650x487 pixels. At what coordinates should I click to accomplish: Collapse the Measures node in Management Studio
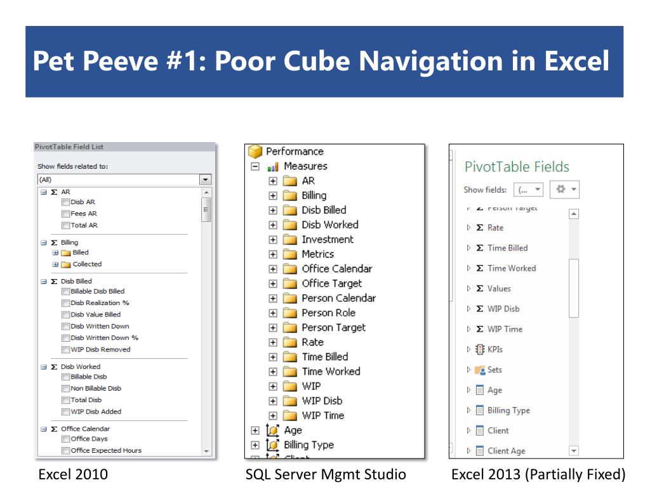pyautogui.click(x=255, y=167)
